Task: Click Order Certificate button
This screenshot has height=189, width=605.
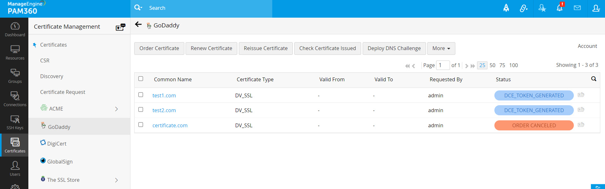Action: tap(159, 49)
